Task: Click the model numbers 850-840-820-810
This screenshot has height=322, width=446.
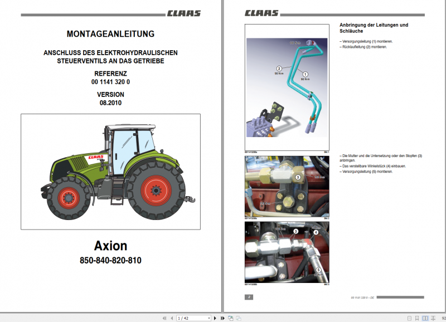Action: point(110,260)
